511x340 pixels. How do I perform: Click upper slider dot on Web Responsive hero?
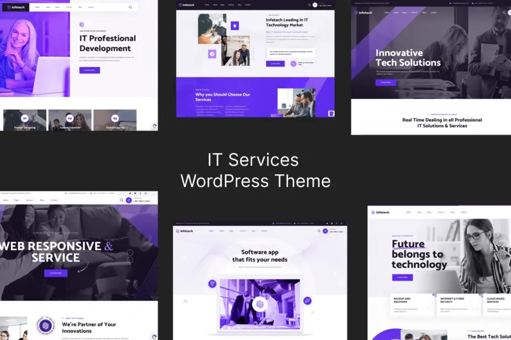130,252
